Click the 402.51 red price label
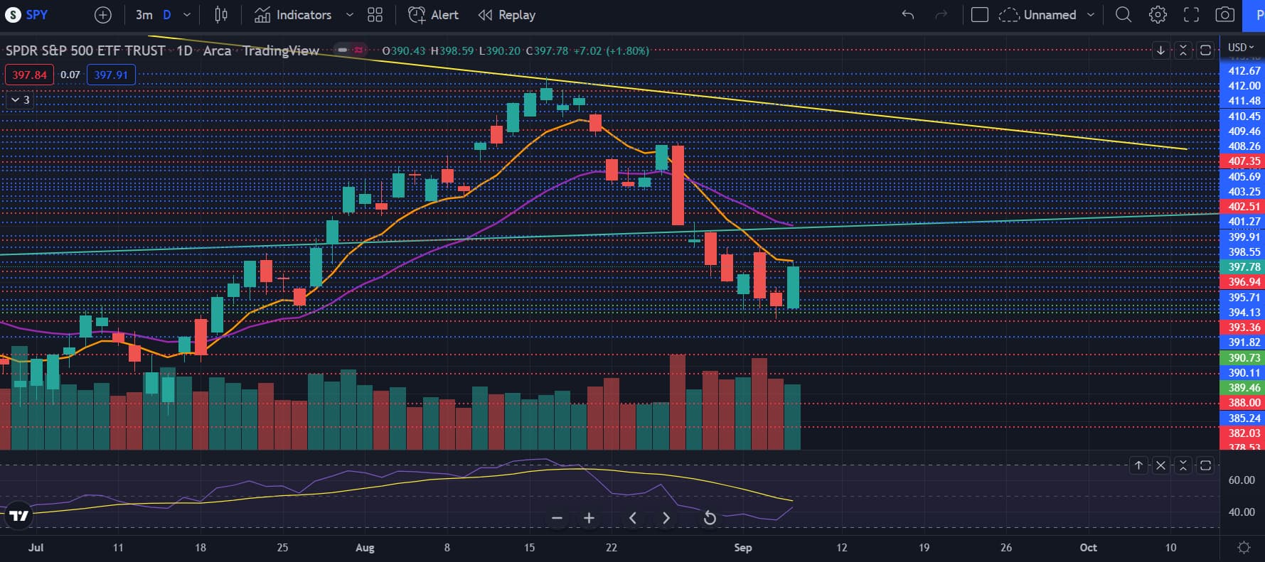This screenshot has width=1265, height=562. pos(1243,207)
